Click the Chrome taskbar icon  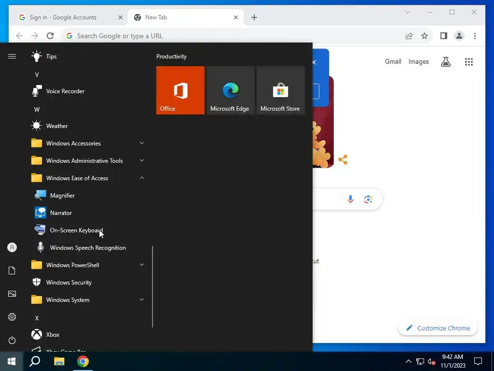tap(83, 361)
